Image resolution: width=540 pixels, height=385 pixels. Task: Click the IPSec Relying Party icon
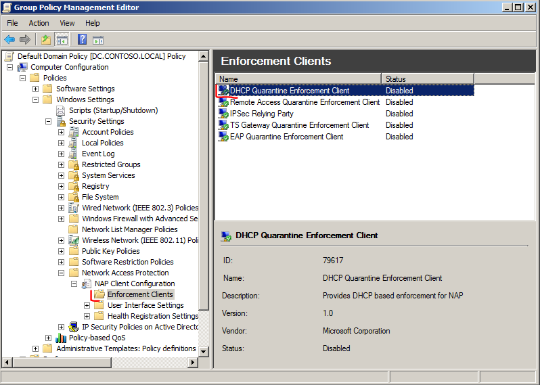click(x=223, y=113)
